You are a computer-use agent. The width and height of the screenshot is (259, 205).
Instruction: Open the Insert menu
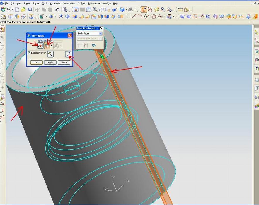click(x=27, y=3)
